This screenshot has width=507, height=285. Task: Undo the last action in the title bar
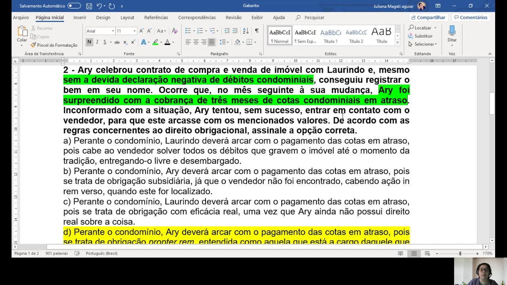click(99, 6)
